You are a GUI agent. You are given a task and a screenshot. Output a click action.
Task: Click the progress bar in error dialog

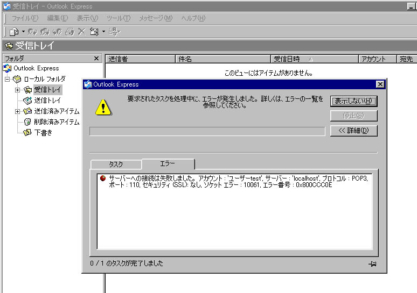207,131
